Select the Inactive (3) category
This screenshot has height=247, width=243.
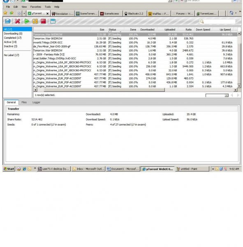(x=11, y=46)
